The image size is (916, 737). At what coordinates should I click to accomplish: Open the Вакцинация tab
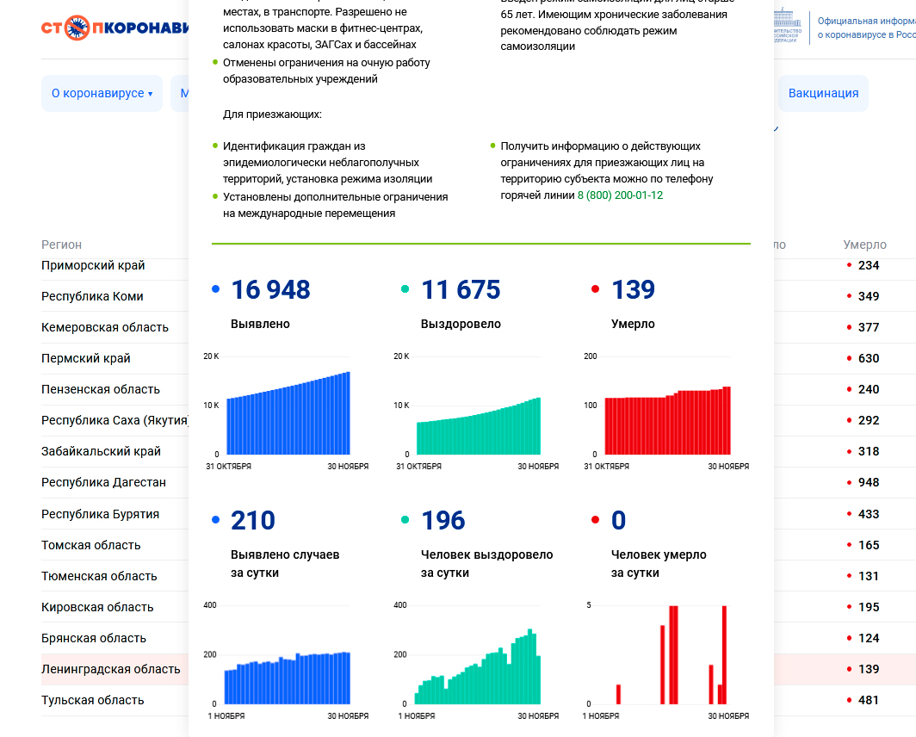pyautogui.click(x=823, y=93)
